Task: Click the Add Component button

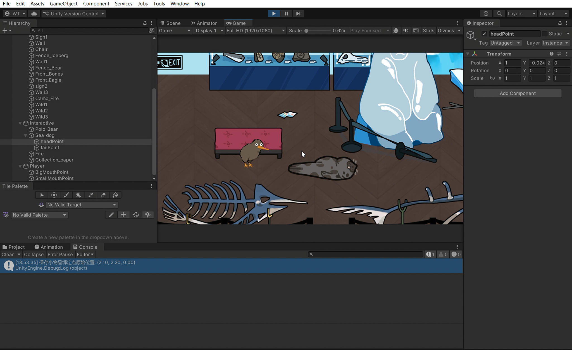Action: [517, 93]
